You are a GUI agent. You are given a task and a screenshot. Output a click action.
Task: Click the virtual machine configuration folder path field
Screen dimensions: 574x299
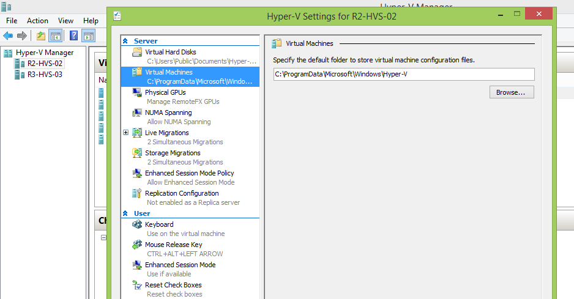(x=404, y=75)
